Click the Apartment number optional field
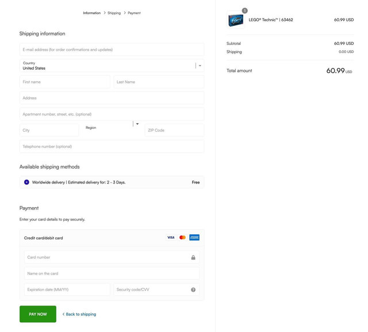The width and height of the screenshot is (368, 332). pyautogui.click(x=112, y=114)
